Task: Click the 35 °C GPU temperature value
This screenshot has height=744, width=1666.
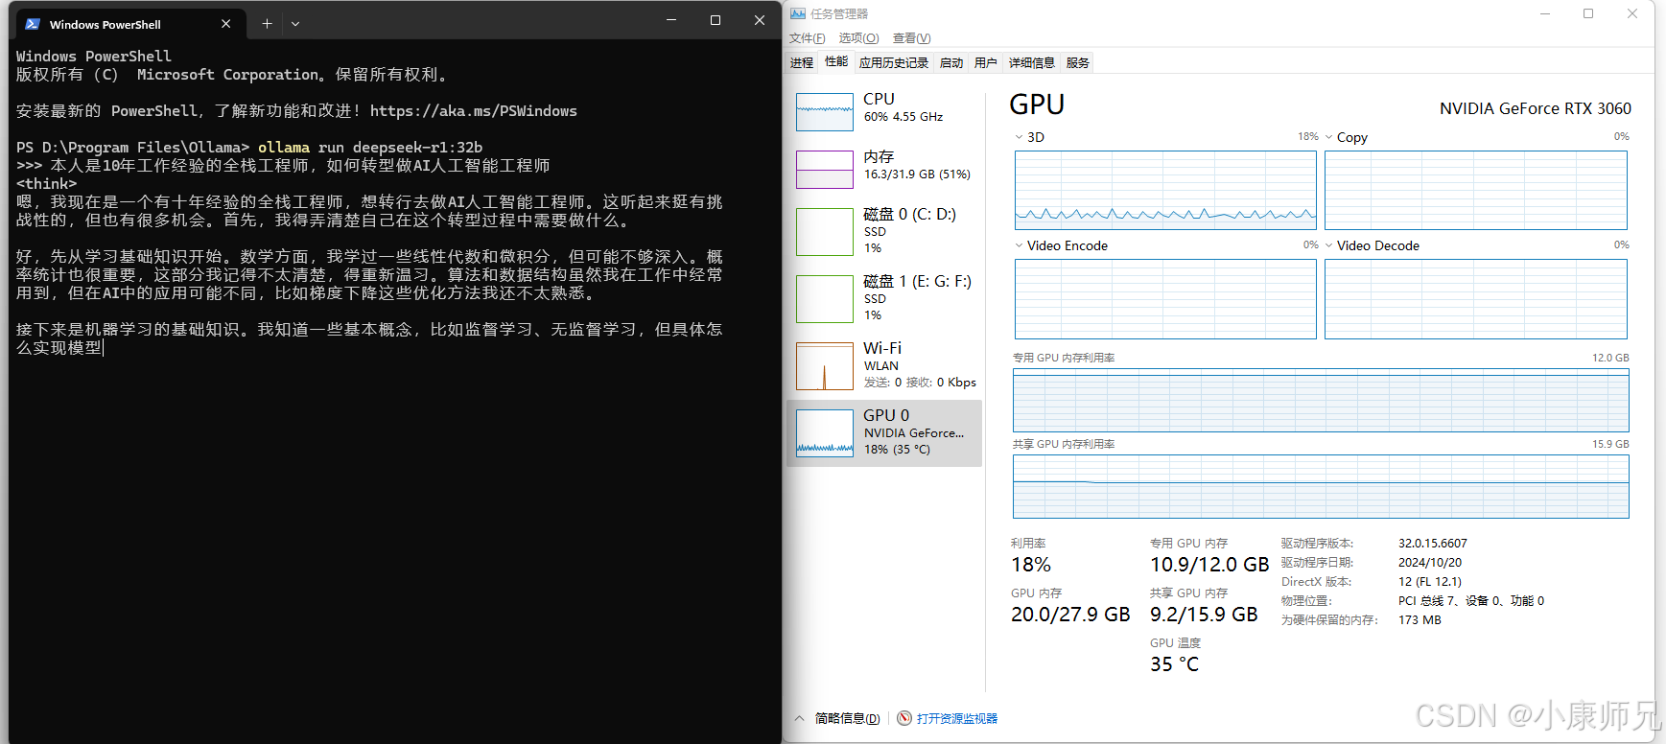Action: pos(1174,664)
